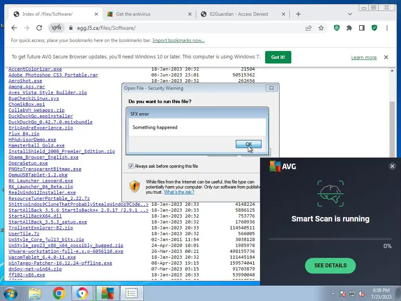Open the What's the risk? link
401x301 pixels.
[x=179, y=192]
